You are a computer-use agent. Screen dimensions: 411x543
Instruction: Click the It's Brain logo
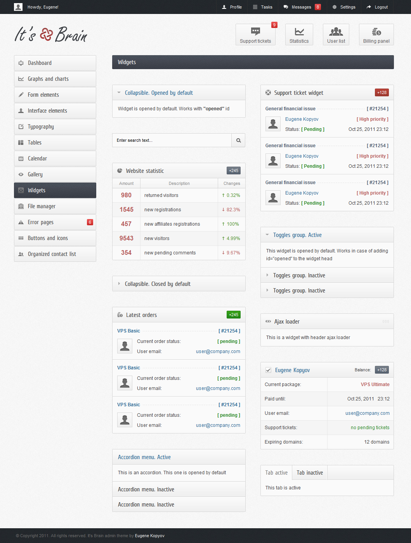(x=51, y=35)
